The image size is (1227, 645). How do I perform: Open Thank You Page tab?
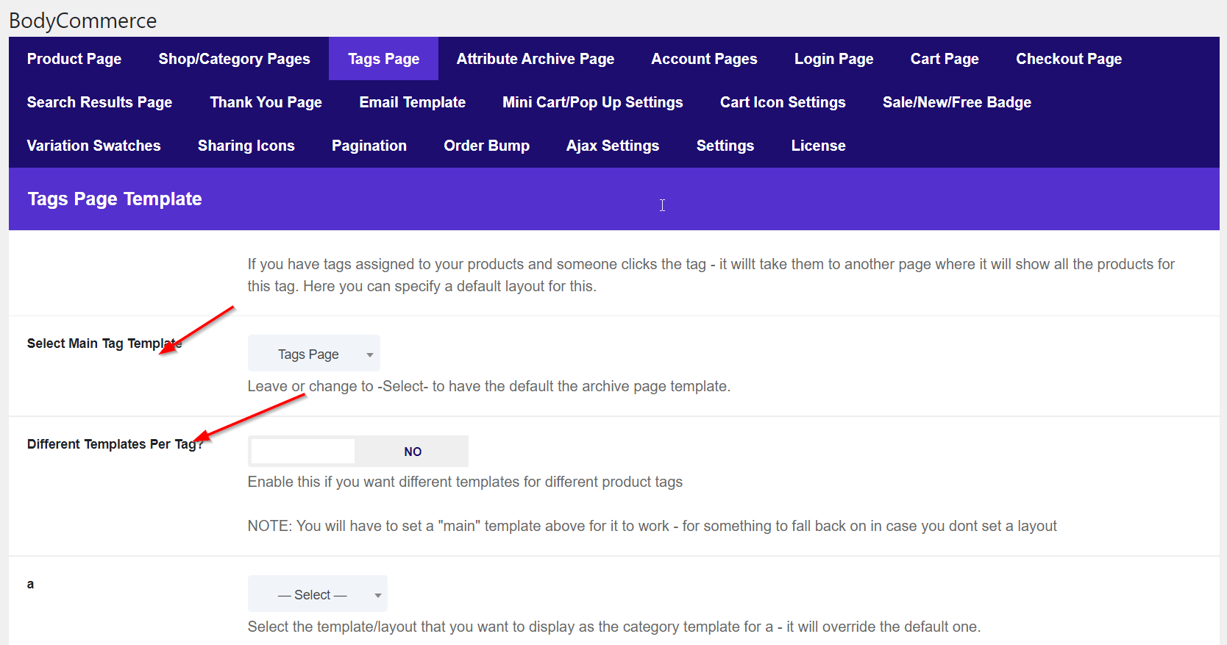coord(266,102)
